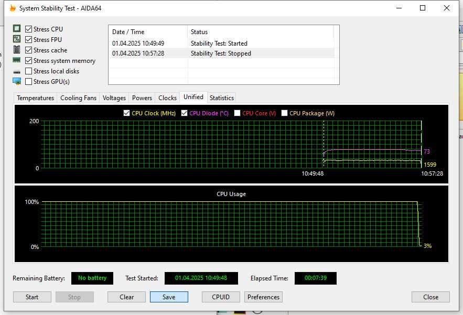Click the Date / Time column header

(148, 32)
